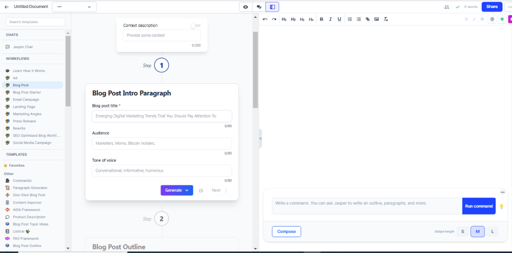Expand the Generate button dropdown arrow
Viewport: 512px width, 253px height.
(187, 191)
